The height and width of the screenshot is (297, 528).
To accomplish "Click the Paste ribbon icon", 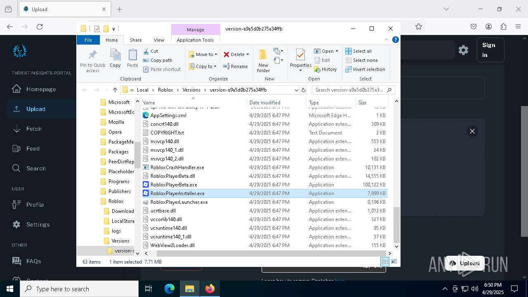I will pyautogui.click(x=132, y=58).
